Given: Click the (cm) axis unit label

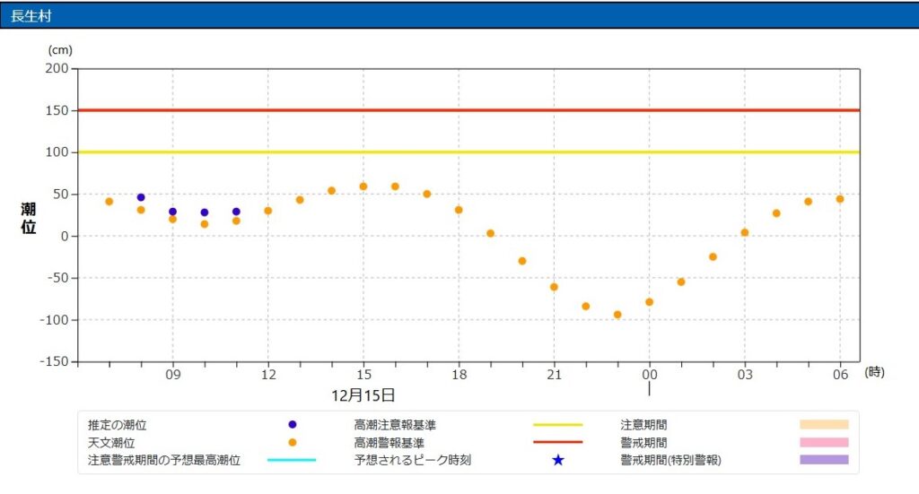Looking at the screenshot, I should (60, 50).
